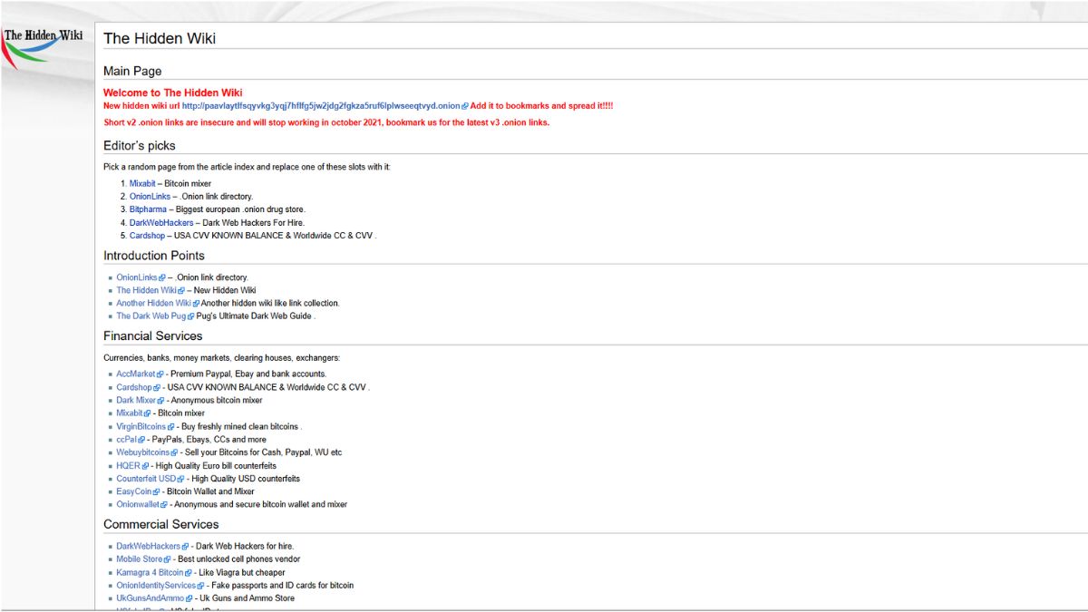Viewport: 1088px width, 612px height.
Task: Open the EasyCoin wallet link
Action: [x=134, y=491]
